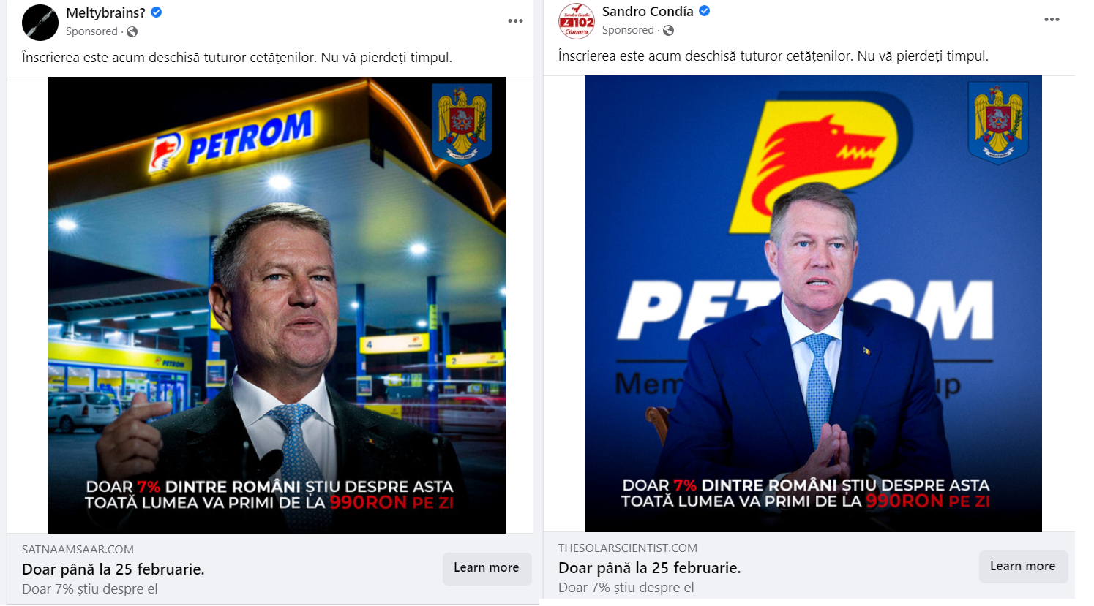Click Meltybrains? verified badge
This screenshot has height=606, width=1094.
click(157, 12)
